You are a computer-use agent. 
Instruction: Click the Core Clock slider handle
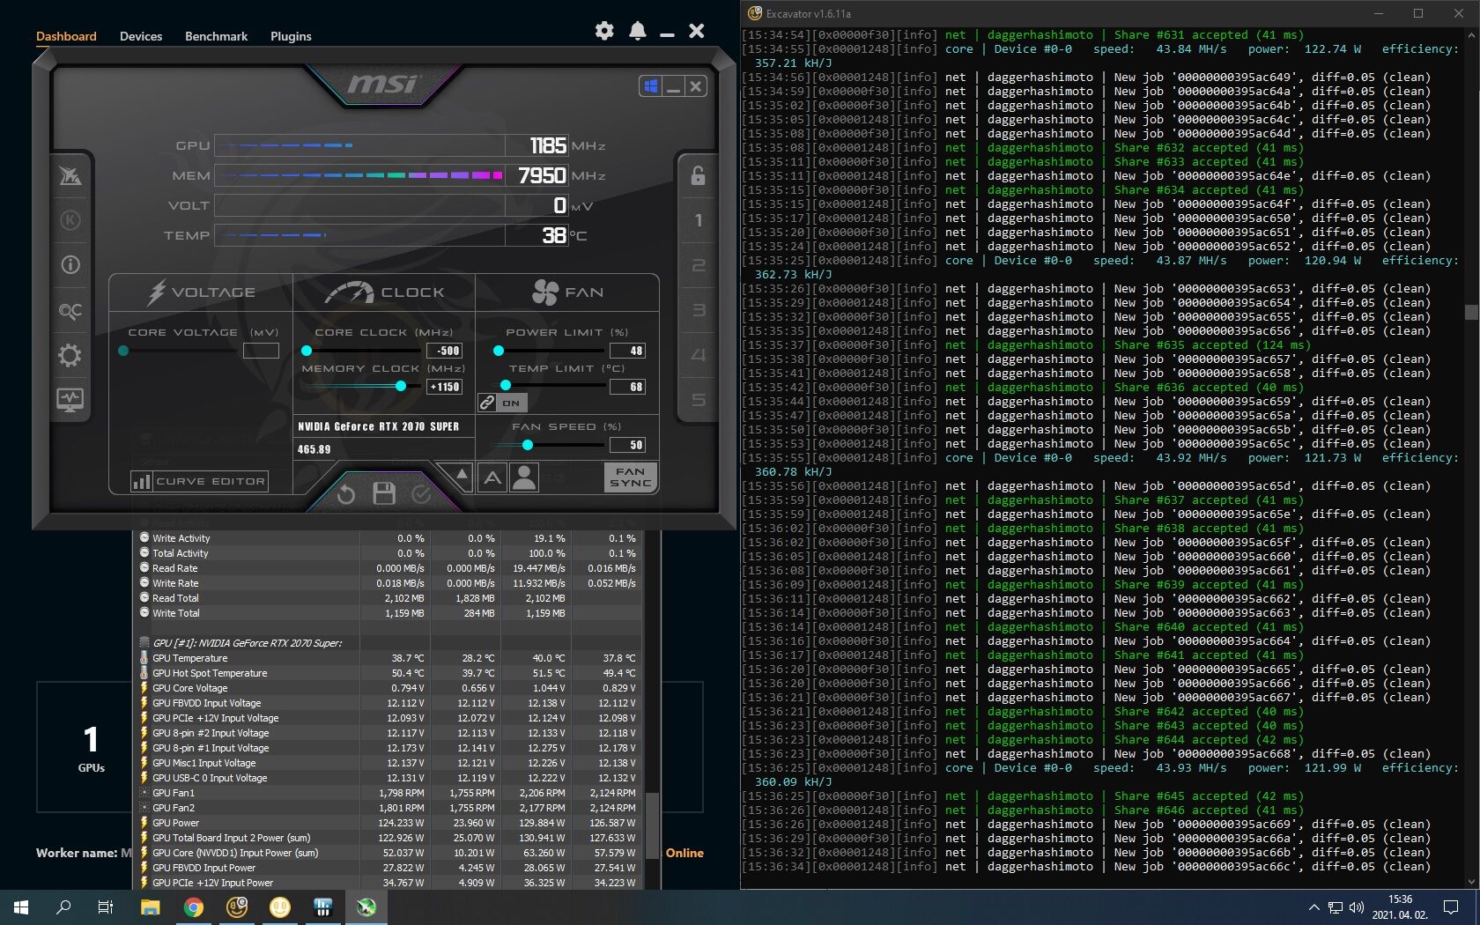307,351
